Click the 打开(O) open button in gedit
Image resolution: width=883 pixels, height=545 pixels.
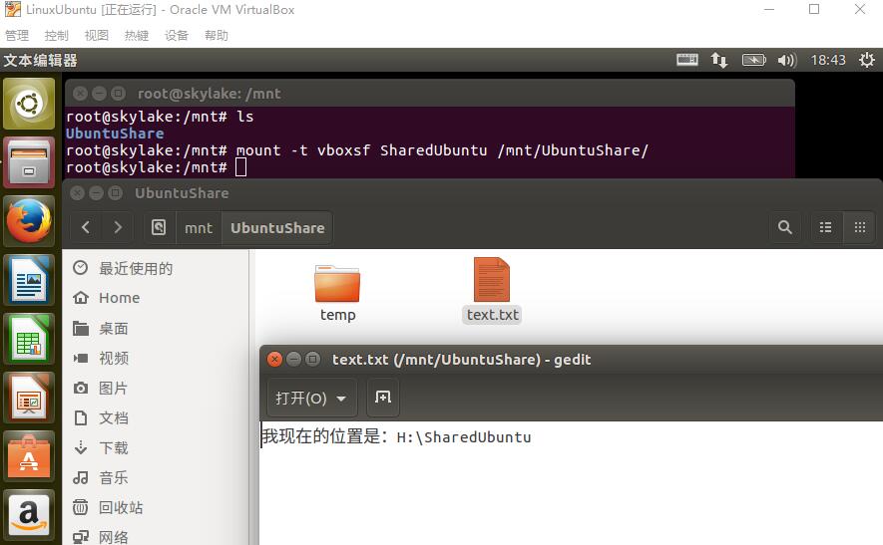[311, 398]
